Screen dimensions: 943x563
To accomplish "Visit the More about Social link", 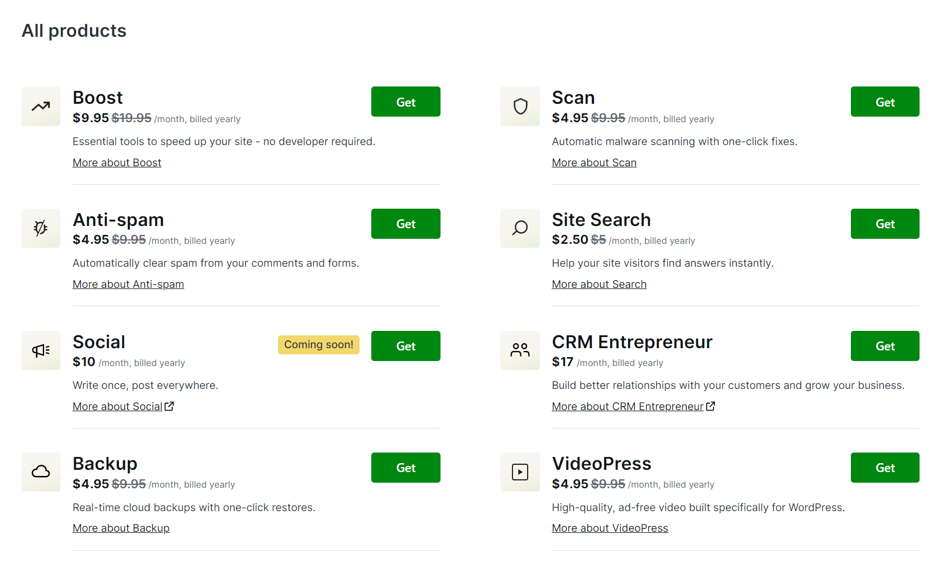I will pos(117,406).
